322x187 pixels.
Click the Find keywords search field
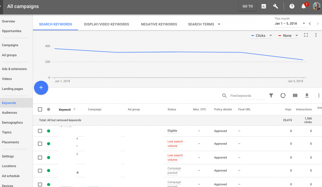(x=247, y=96)
